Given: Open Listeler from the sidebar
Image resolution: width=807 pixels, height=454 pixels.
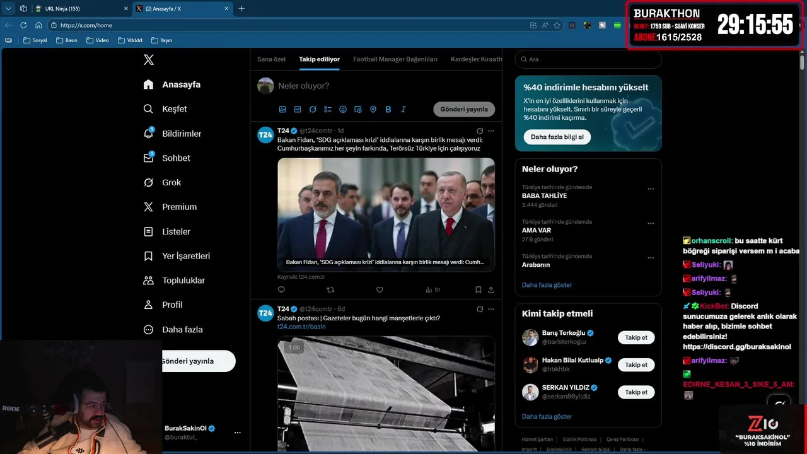Looking at the screenshot, I should 166,231.
